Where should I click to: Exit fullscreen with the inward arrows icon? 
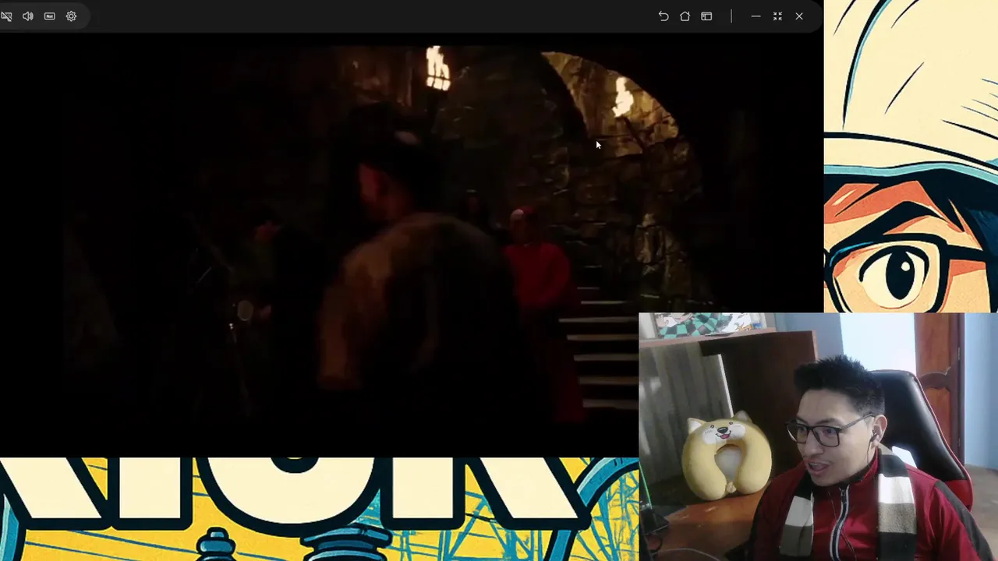coord(777,16)
